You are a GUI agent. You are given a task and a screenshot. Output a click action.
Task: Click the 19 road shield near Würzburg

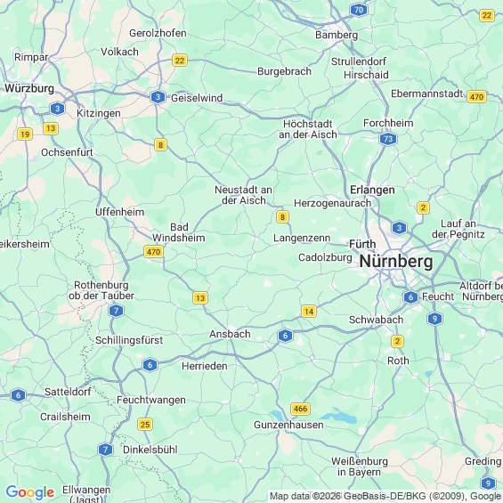click(x=25, y=134)
